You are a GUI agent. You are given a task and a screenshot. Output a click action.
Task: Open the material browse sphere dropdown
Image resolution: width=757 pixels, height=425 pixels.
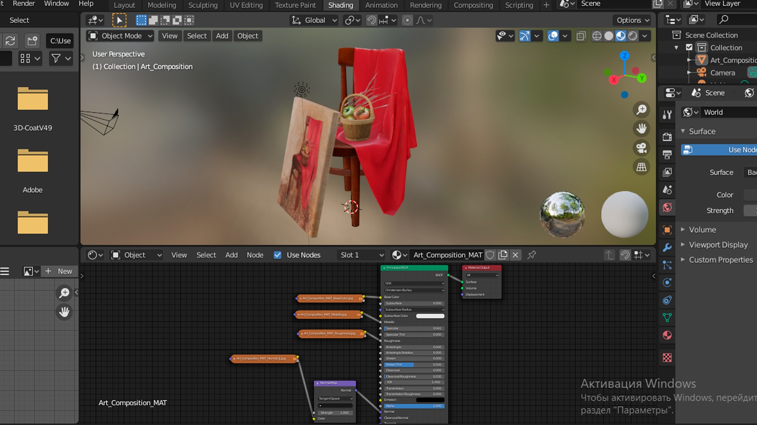pos(400,255)
